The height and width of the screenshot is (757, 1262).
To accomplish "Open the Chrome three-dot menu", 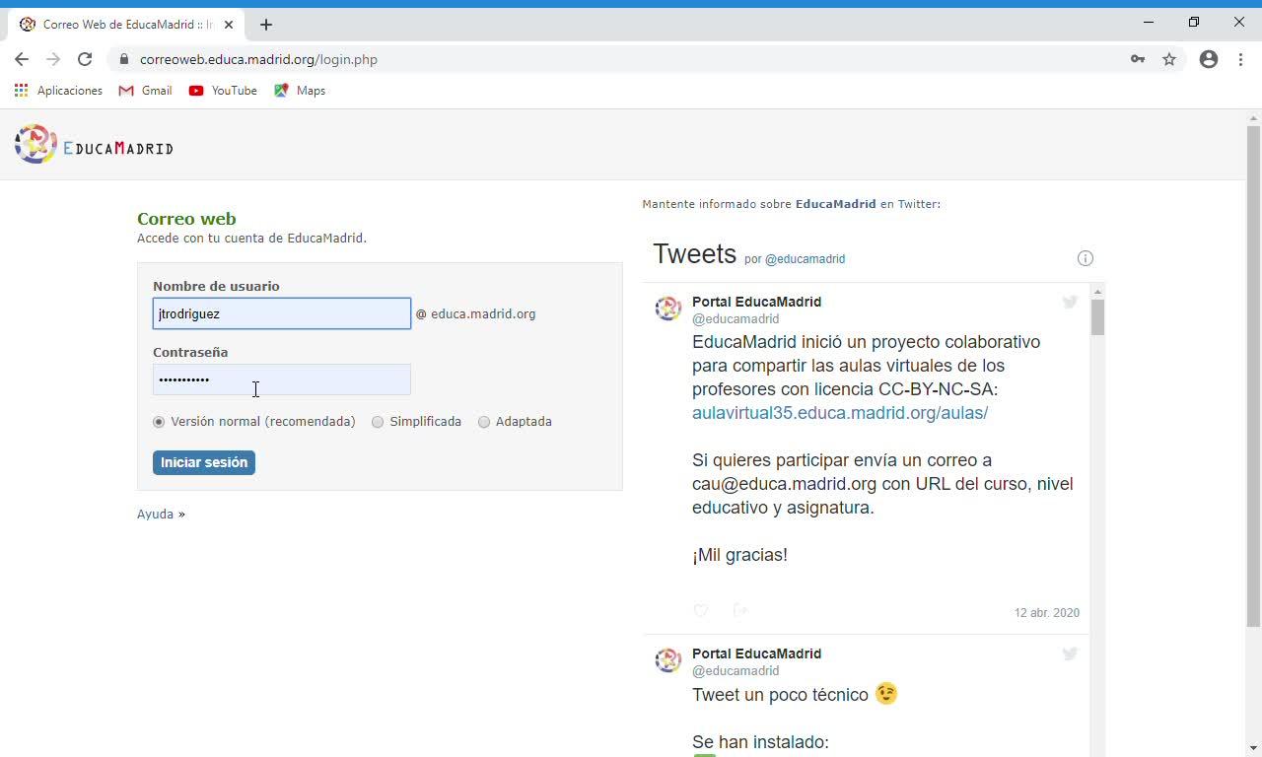I will 1240,59.
